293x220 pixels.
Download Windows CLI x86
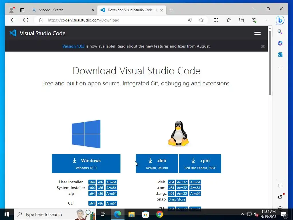point(100,203)
